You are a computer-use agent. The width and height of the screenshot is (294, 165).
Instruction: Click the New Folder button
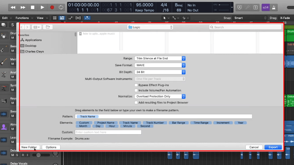(29, 147)
